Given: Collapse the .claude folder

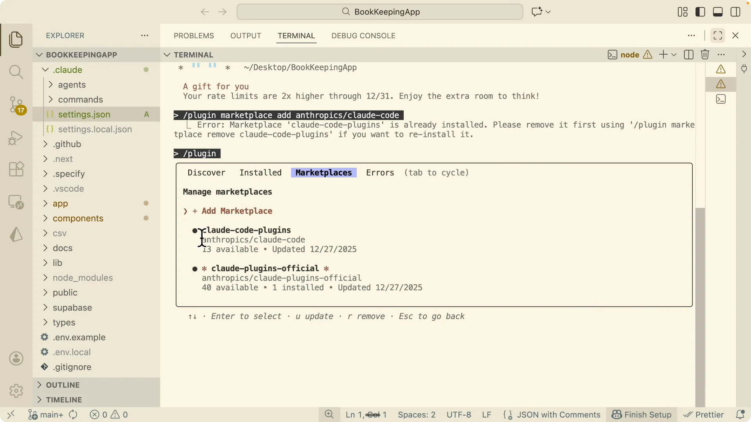Looking at the screenshot, I should 96,70.
